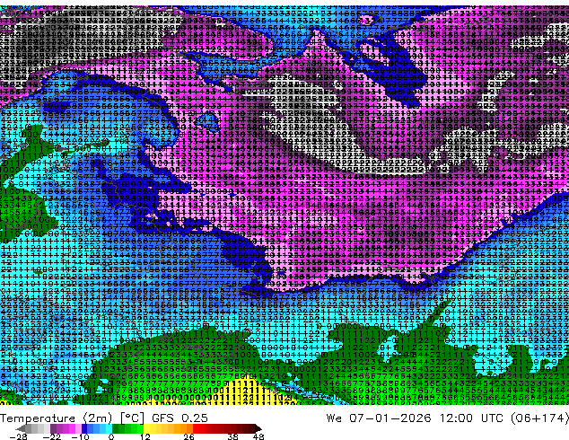This screenshot has height=440, width=569.
Task: Click the dark maroon right arrow end of legend
Action: point(258,428)
